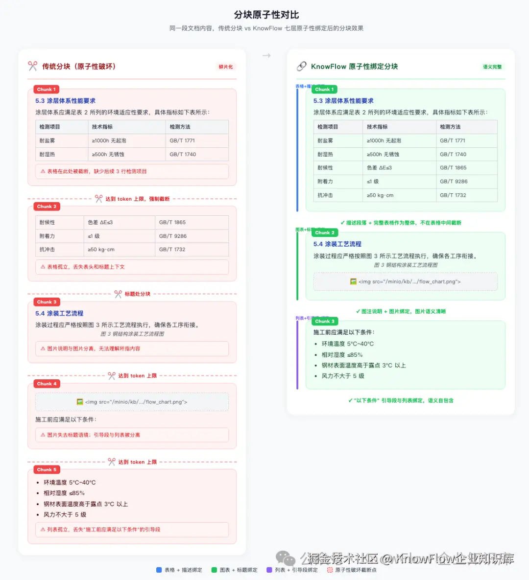Viewport: 529px width, 580px height.
Task: Click the 碎片化 badge
Action: 226,67
